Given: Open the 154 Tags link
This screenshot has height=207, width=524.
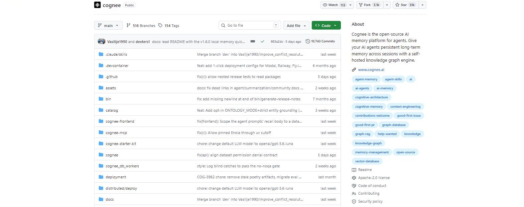Looking at the screenshot, I should pos(169,26).
